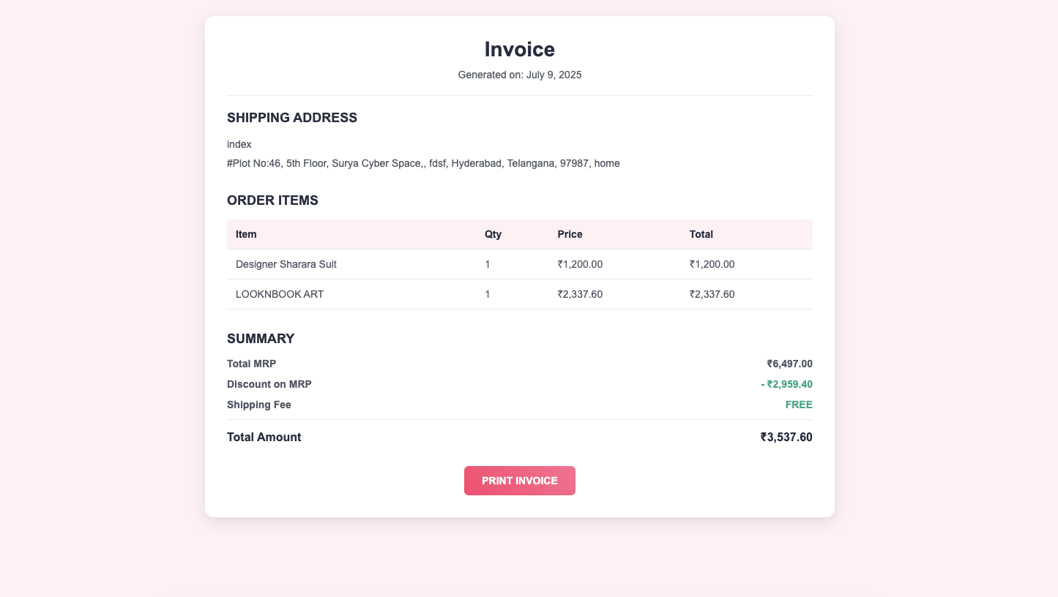This screenshot has width=1058, height=597.
Task: Click the Price cell for Designer Sharara Suit
Action: click(580, 264)
